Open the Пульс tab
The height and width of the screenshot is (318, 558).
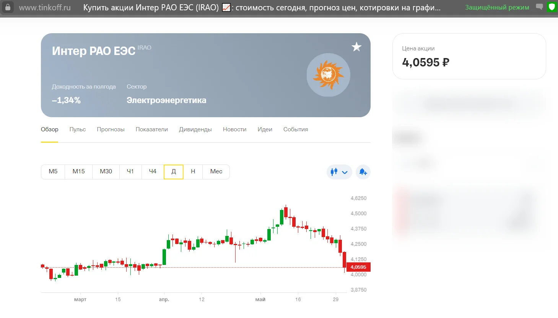coord(78,129)
